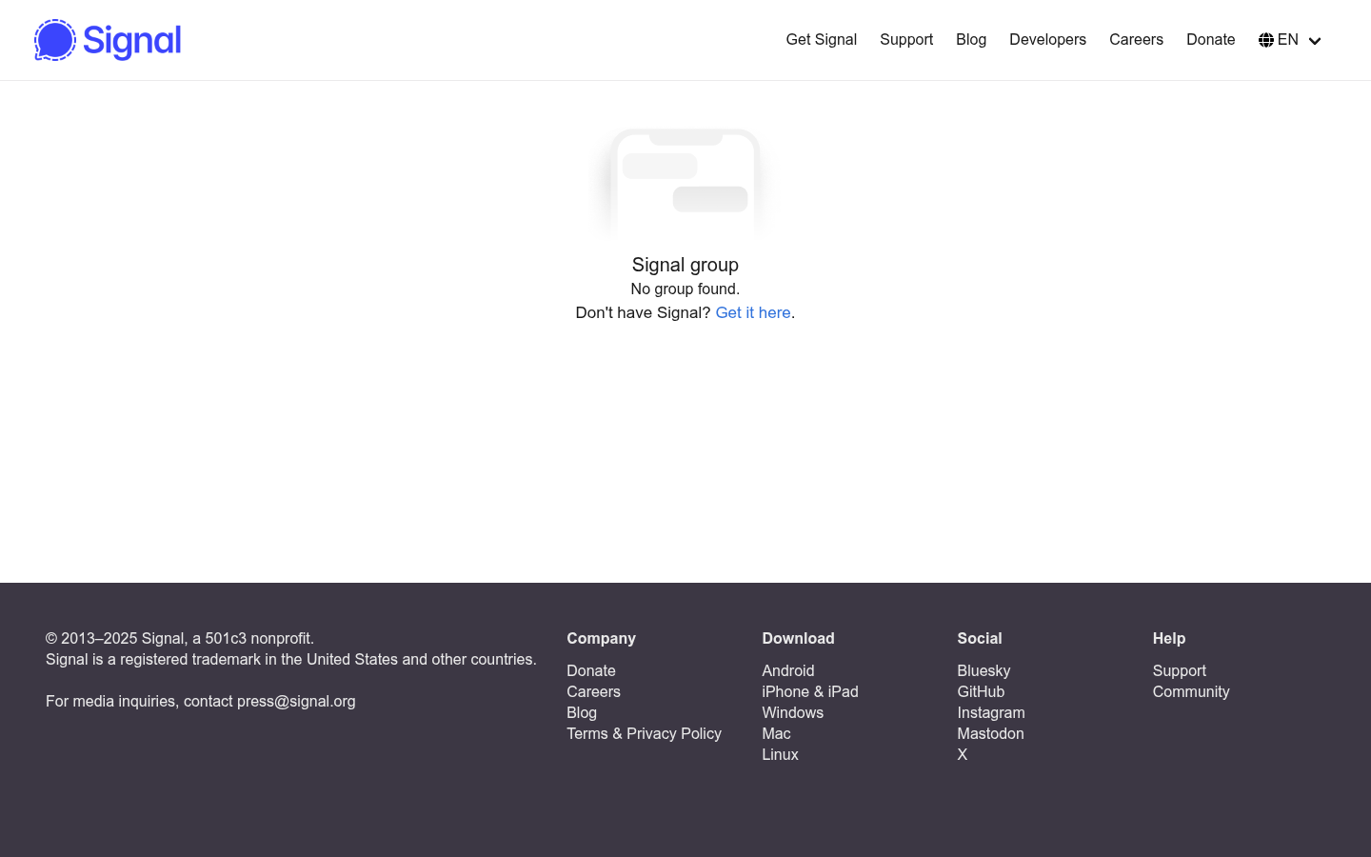Click the registered trademark notice text
1371x857 pixels.
(x=291, y=659)
